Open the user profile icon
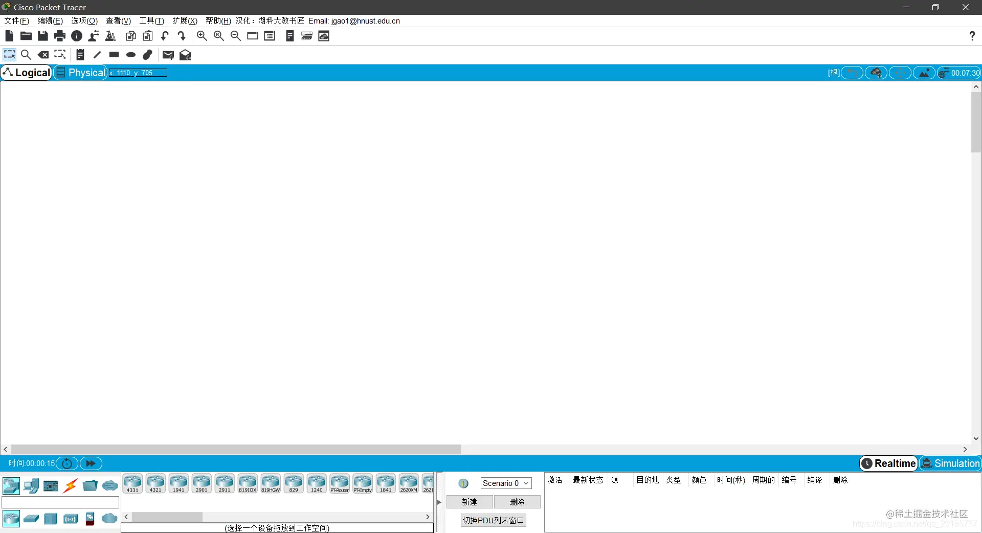This screenshot has height=533, width=982. click(x=94, y=36)
